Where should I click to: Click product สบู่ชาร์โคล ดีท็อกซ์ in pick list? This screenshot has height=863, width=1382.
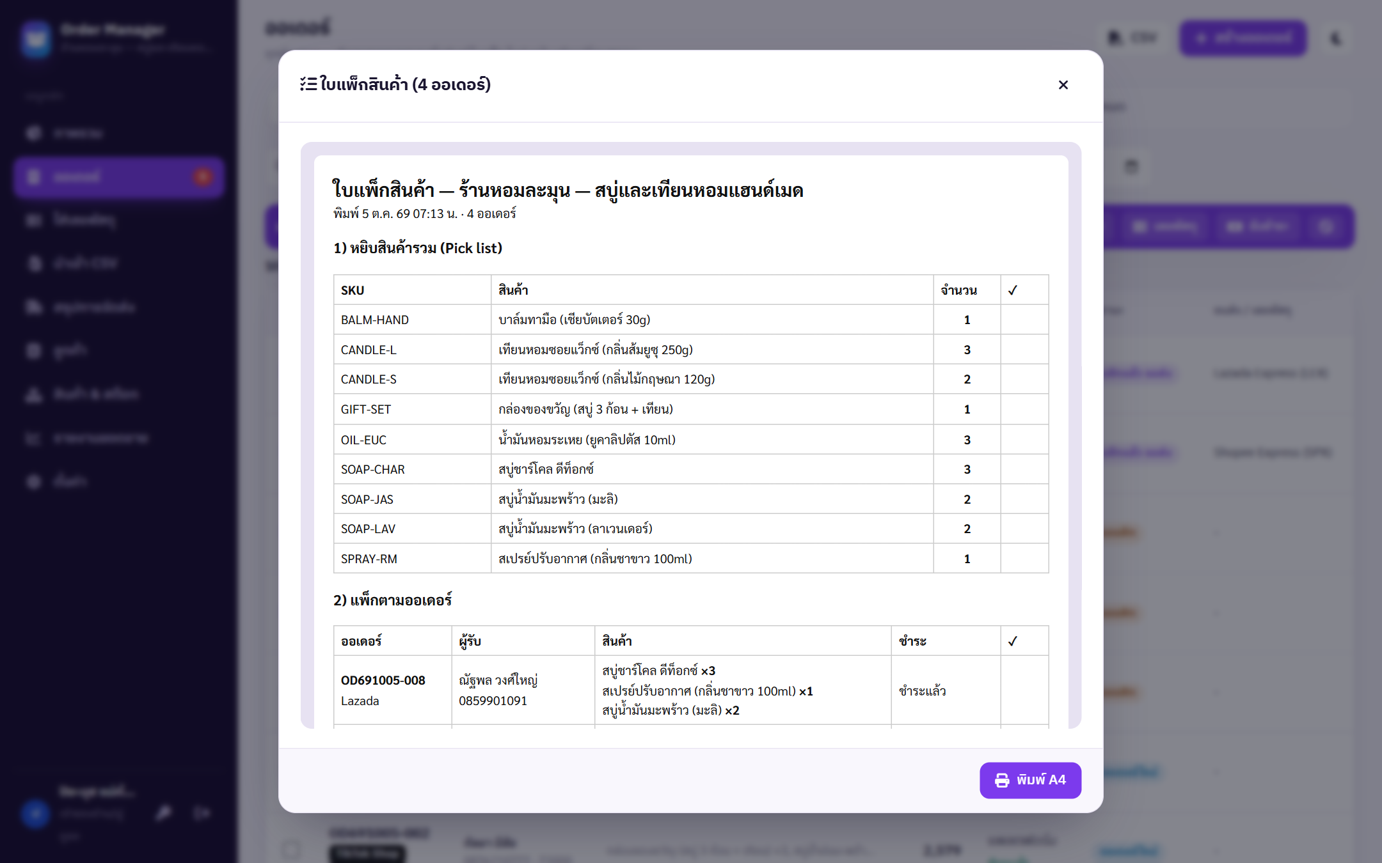coord(546,469)
